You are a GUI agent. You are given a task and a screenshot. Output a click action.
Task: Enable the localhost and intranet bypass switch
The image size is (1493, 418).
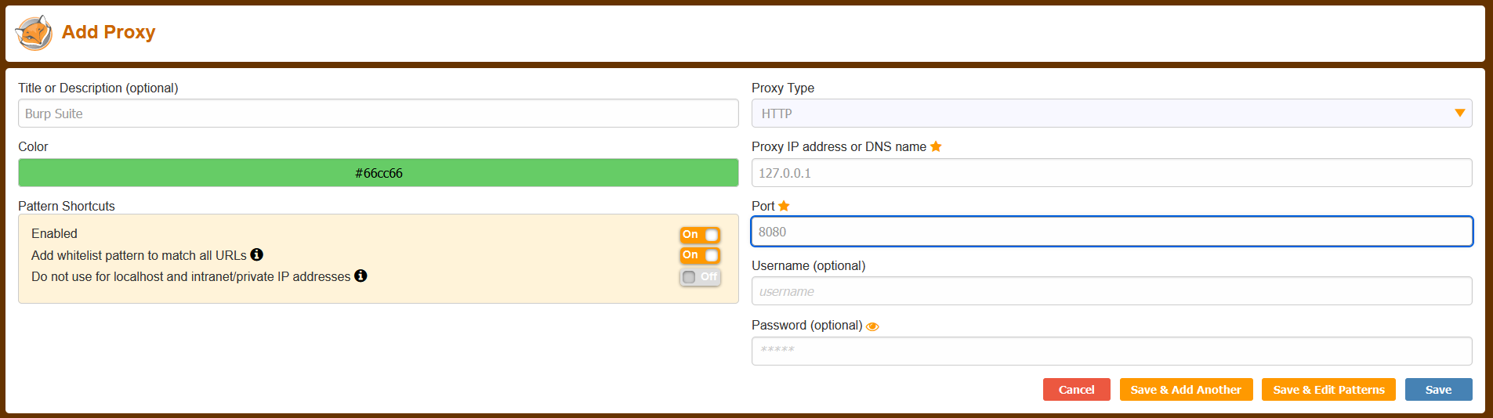(700, 277)
